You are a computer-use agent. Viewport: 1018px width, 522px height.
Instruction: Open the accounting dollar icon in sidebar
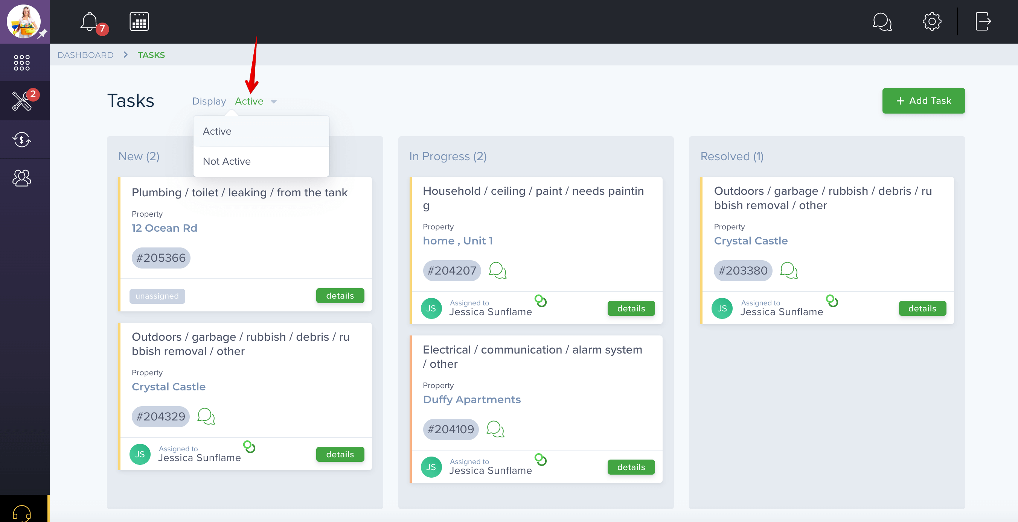(x=22, y=140)
